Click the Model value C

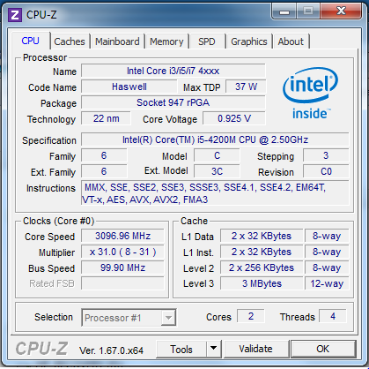point(217,155)
